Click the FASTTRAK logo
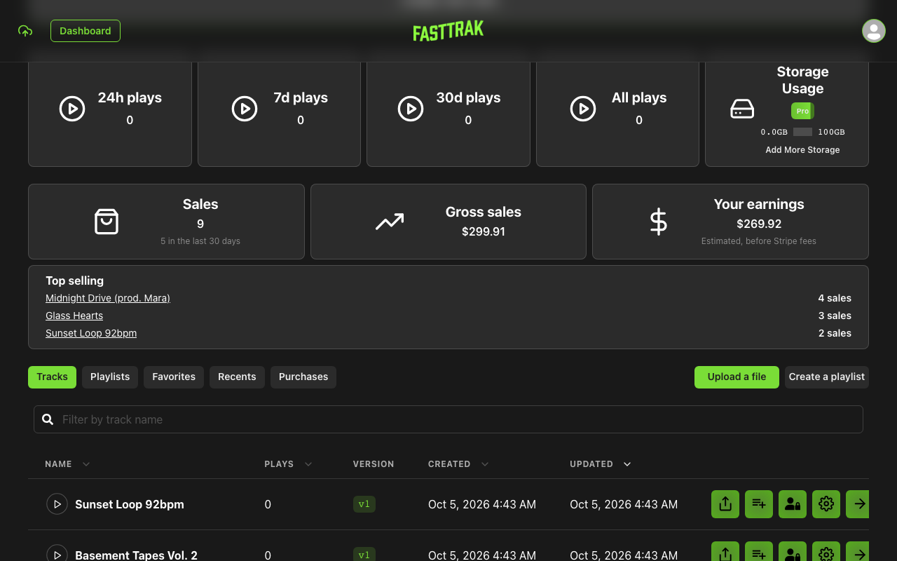The height and width of the screenshot is (561, 897). pyautogui.click(x=448, y=31)
